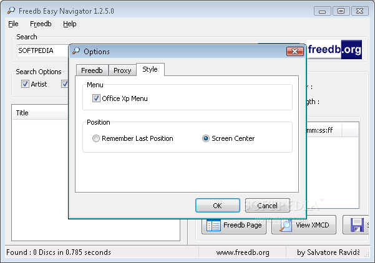
Task: Open the File menu
Action: pos(13,24)
